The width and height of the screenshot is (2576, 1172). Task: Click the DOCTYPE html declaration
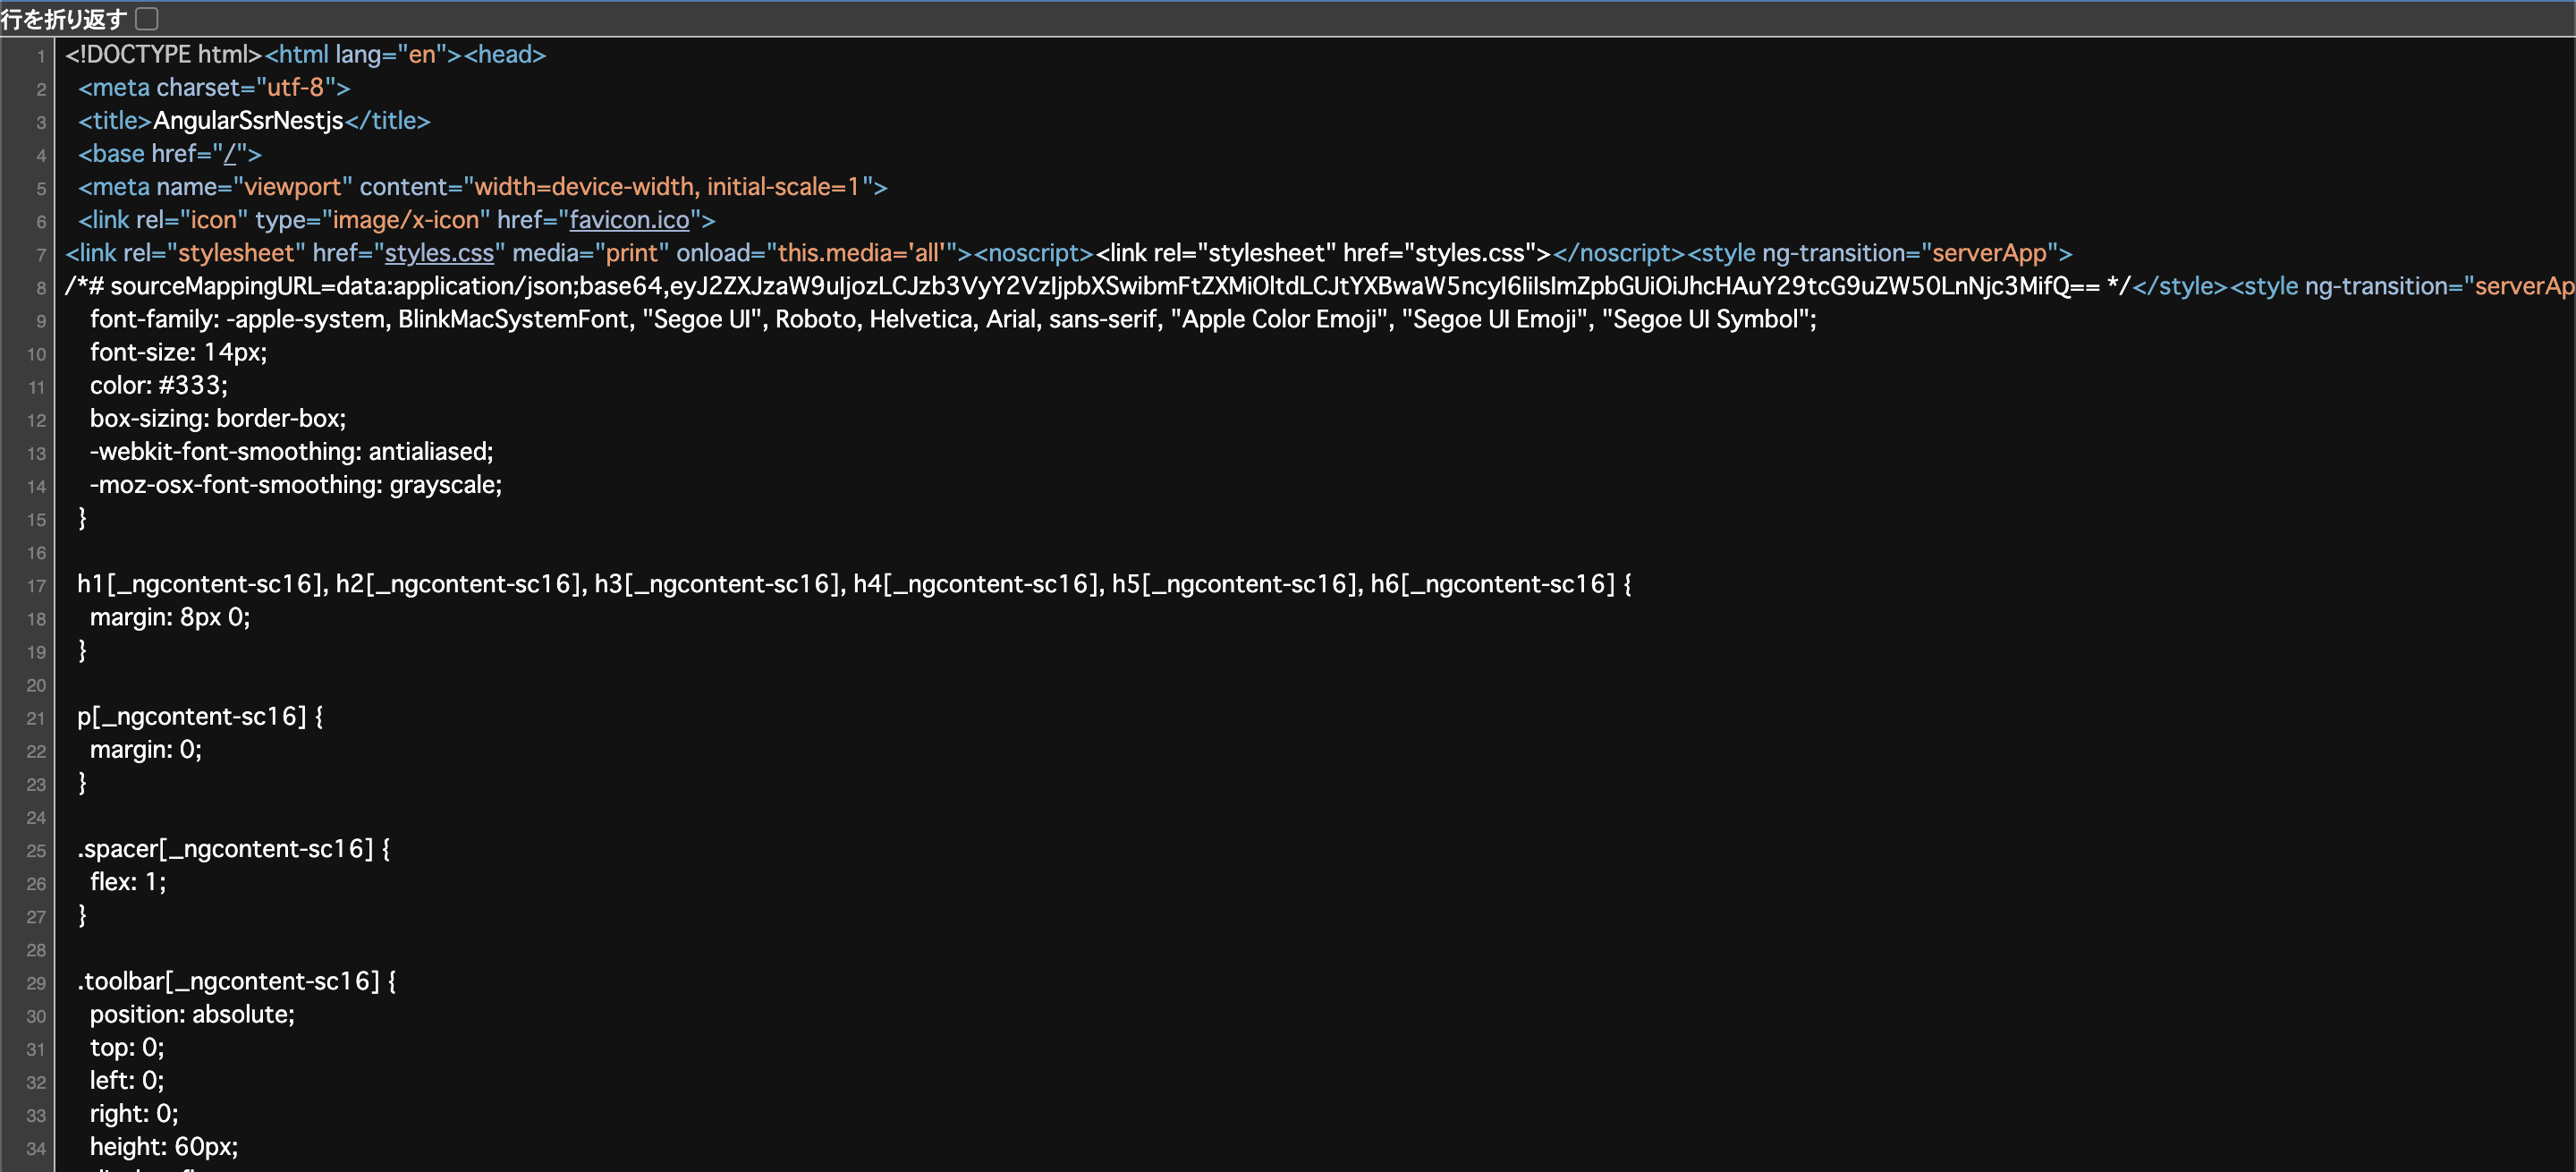click(163, 55)
